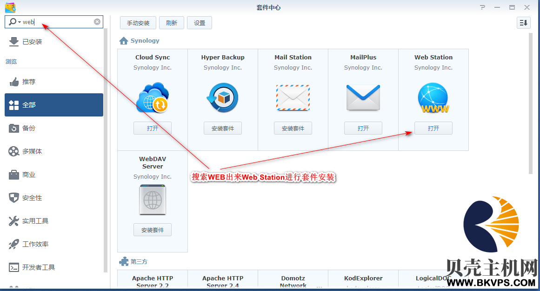Open the 已安装 installed packages section

pyautogui.click(x=54, y=42)
